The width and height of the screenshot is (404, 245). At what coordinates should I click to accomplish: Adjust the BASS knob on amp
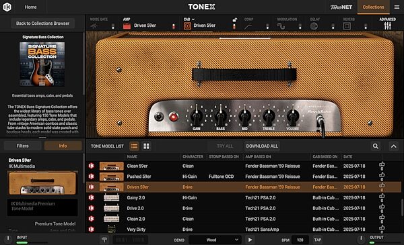tap(221, 115)
